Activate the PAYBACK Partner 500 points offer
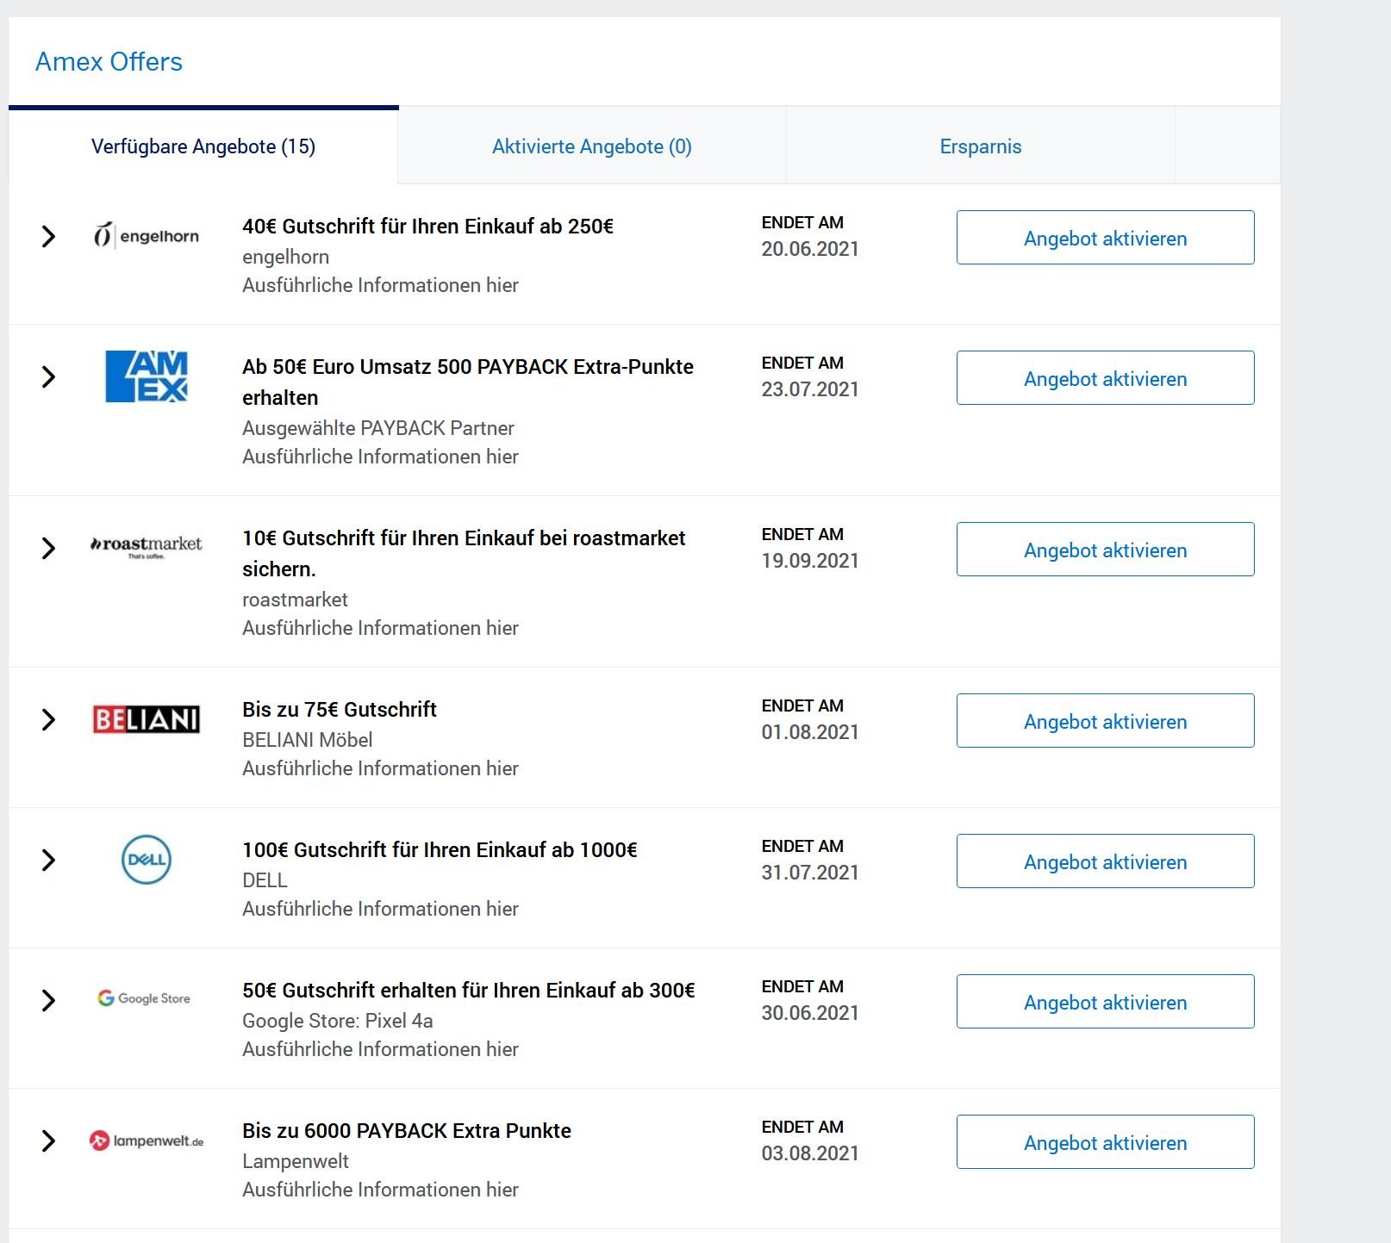Screen dimensions: 1391x1243 coord(1105,378)
